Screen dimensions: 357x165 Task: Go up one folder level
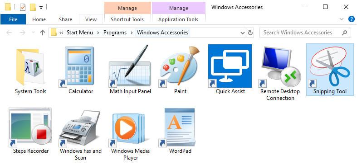pyautogui.click(x=43, y=33)
